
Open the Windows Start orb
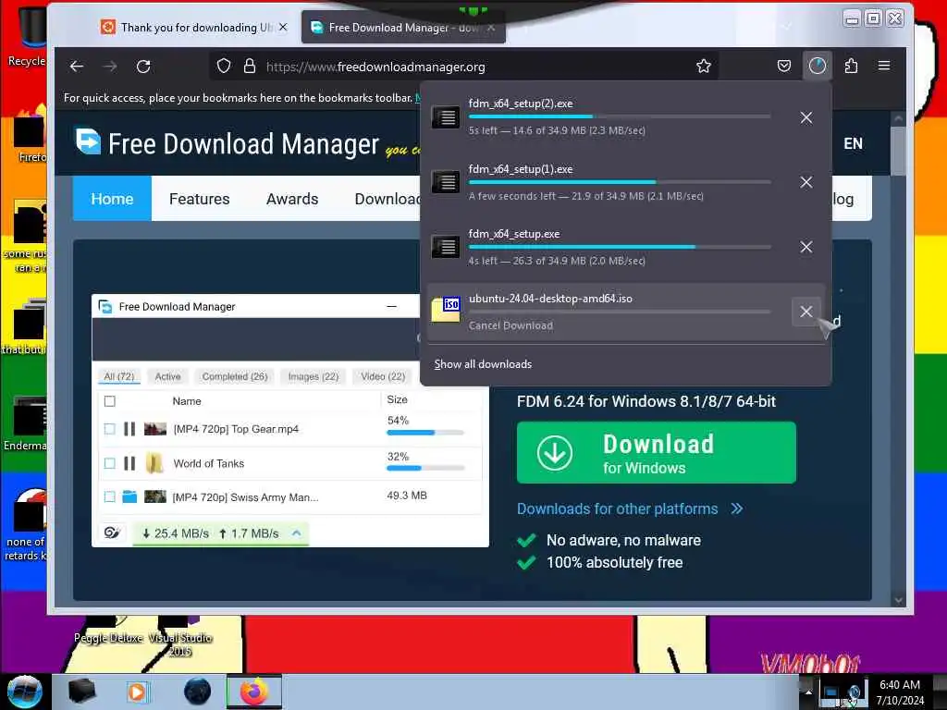click(25, 692)
